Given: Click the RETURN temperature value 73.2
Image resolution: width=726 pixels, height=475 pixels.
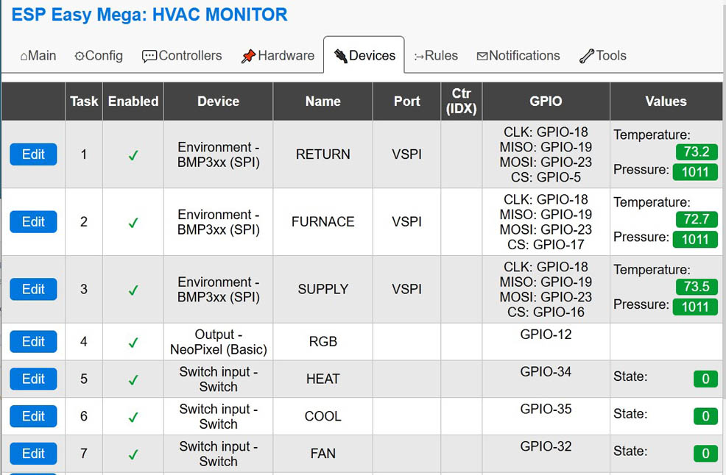Looking at the screenshot, I should pos(697,151).
